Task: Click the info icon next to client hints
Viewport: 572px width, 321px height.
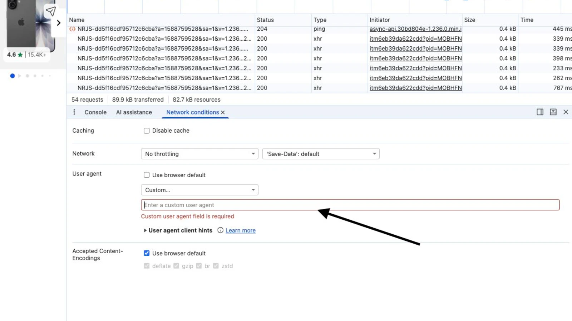Action: (220, 230)
